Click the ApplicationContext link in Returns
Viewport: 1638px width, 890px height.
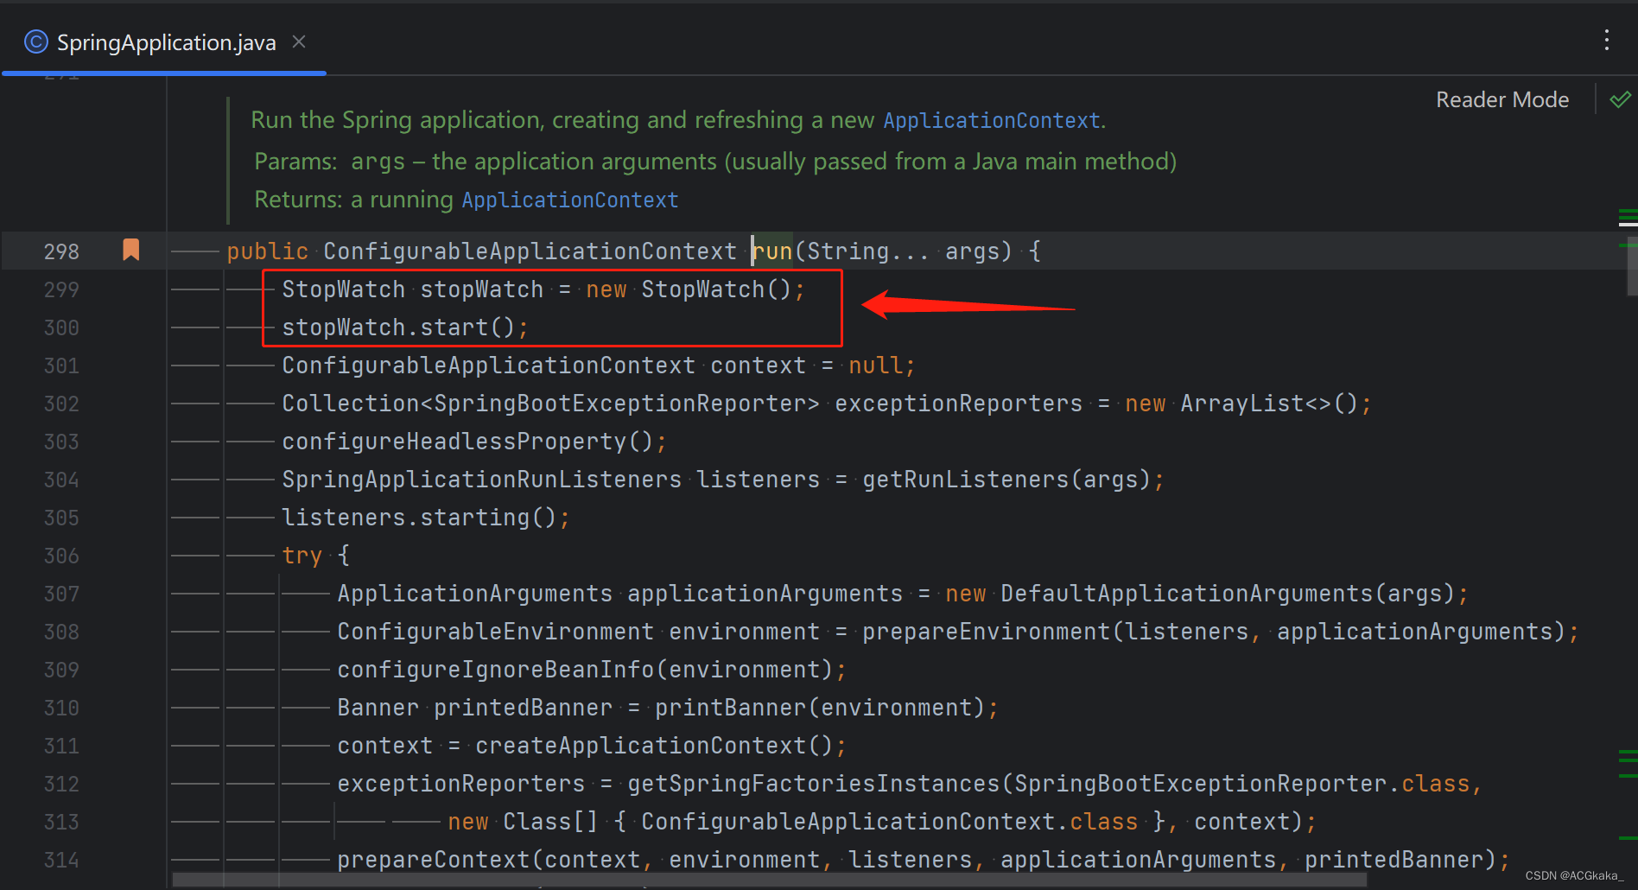(570, 200)
